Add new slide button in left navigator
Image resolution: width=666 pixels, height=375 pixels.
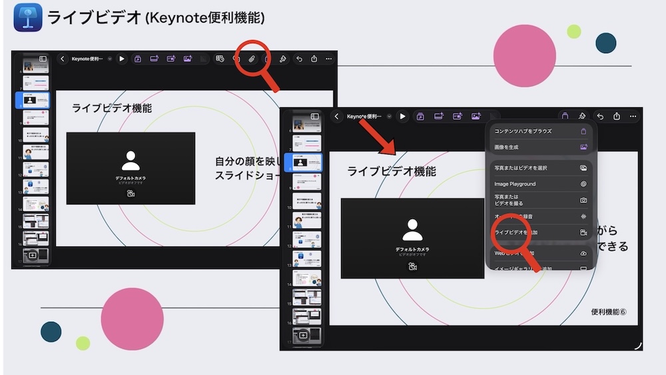tap(32, 255)
